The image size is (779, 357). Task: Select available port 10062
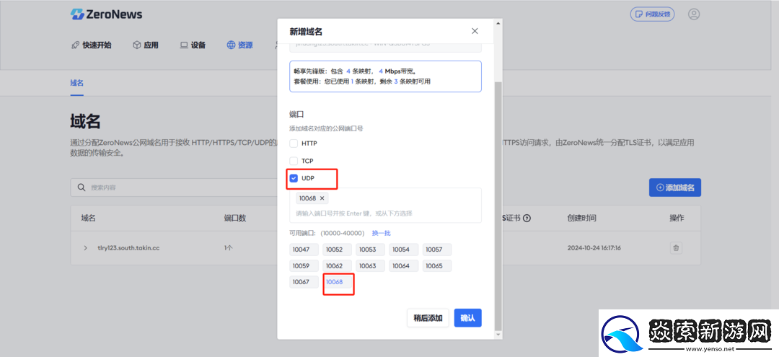click(337, 265)
